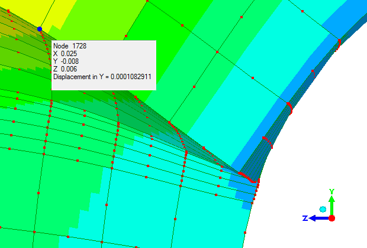This screenshot has height=248, width=367.
Task: Select the blue highlighted node 1728
Action: 40,28
